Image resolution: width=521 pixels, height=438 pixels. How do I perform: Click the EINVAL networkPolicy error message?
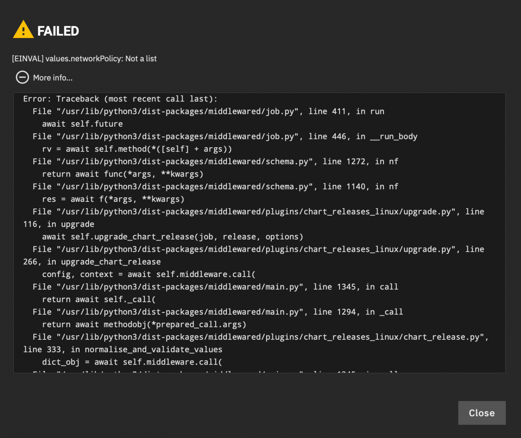[84, 58]
